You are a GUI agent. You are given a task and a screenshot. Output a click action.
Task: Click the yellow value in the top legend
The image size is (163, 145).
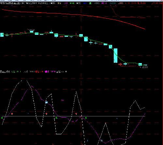(59, 3)
